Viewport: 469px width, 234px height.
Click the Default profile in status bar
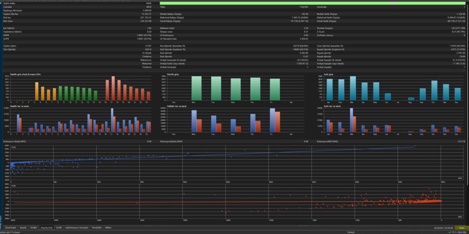point(351,232)
